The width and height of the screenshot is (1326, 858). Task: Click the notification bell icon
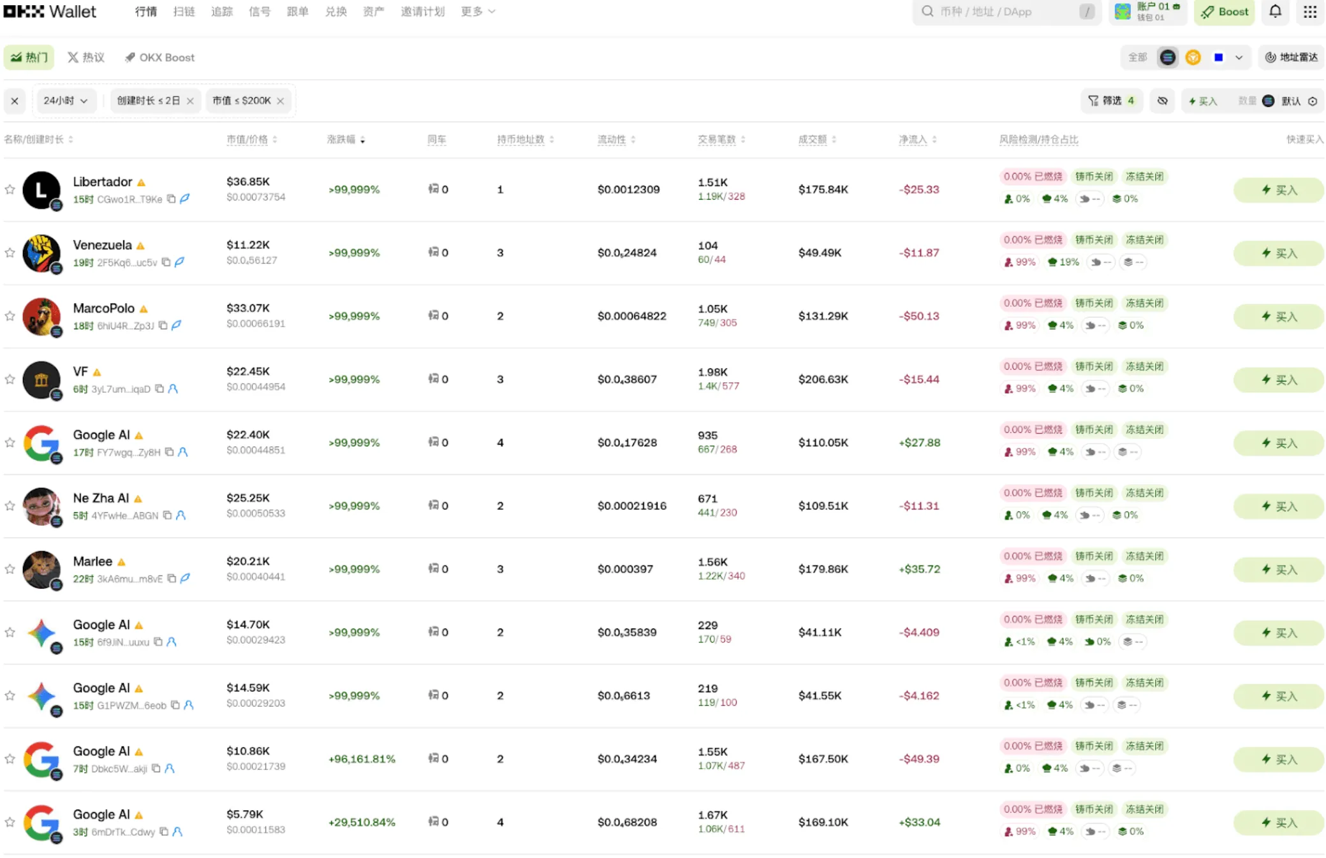[1275, 11]
